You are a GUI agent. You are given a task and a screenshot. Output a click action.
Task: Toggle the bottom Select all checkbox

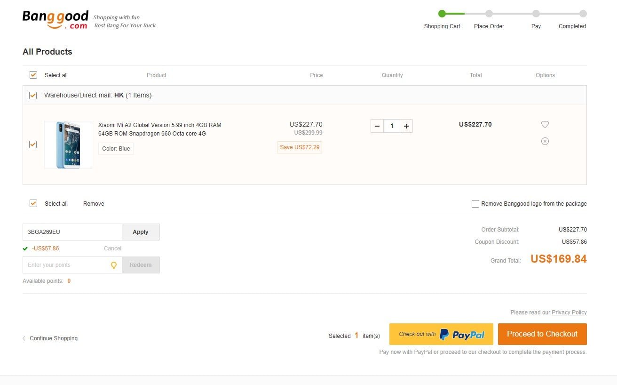tap(33, 203)
